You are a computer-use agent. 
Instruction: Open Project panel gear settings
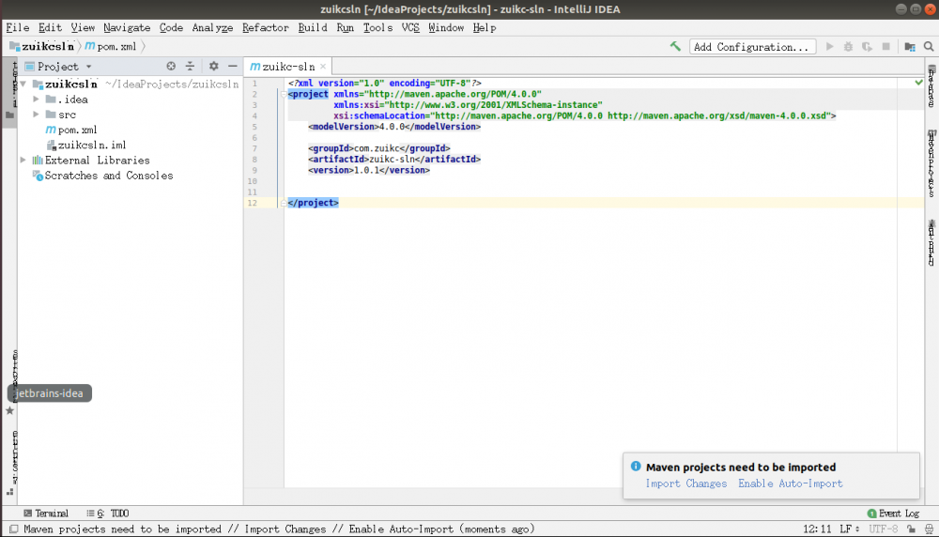[x=213, y=67]
